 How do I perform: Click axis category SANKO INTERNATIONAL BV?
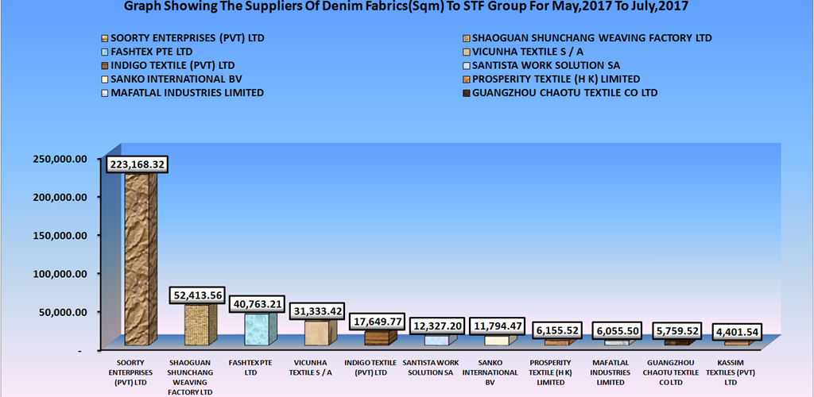(490, 372)
